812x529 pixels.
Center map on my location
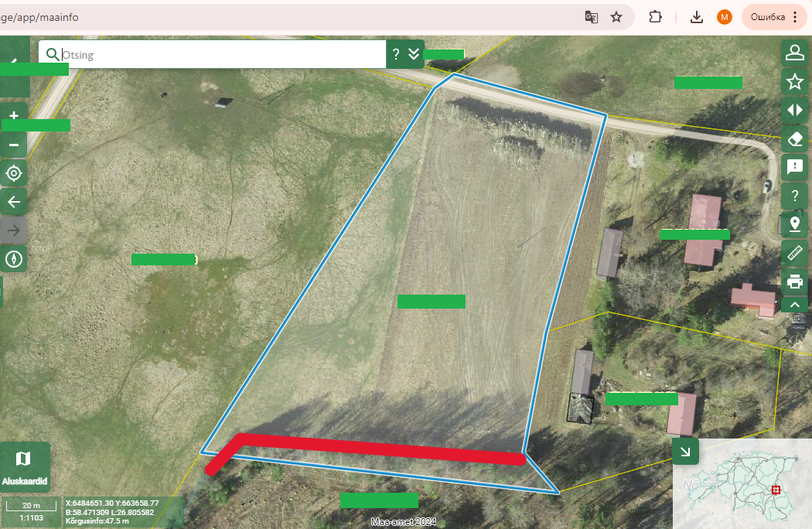(x=14, y=173)
